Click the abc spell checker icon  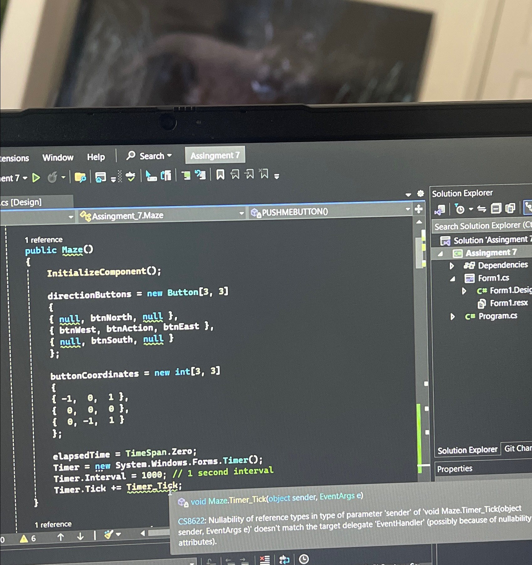point(131,176)
